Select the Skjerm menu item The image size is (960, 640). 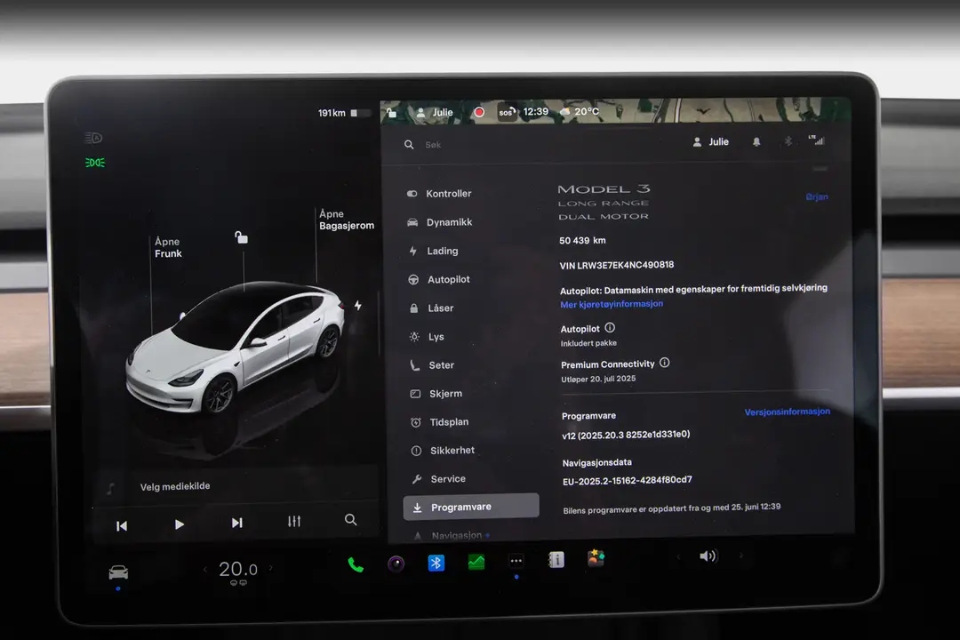(436, 394)
